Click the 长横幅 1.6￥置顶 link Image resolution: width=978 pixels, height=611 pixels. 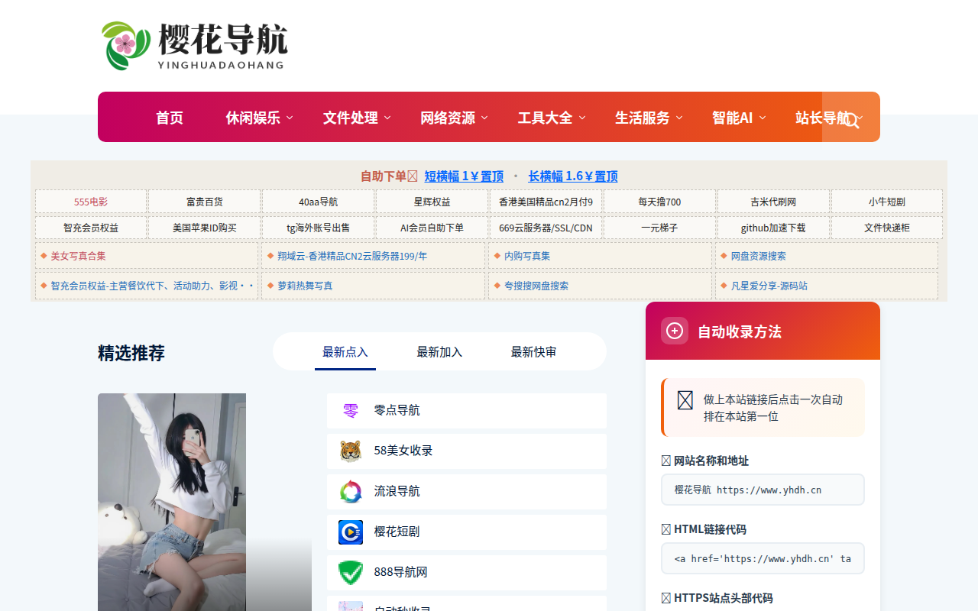[573, 176]
